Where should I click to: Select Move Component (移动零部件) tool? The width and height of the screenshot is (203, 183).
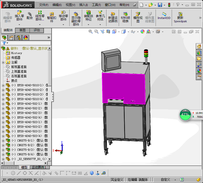(63, 16)
